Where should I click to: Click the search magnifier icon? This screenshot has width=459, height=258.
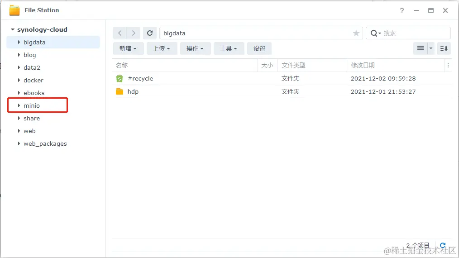[x=374, y=33]
